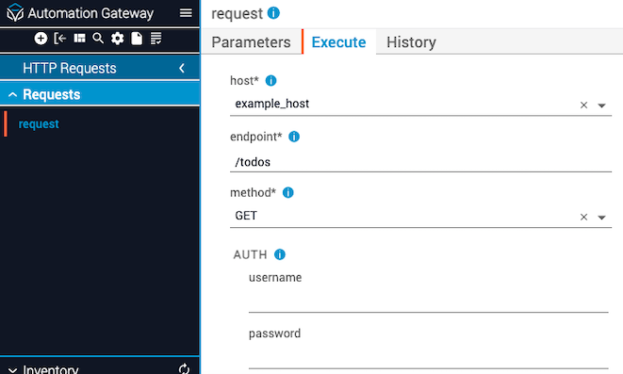Collapse the Requests section
The width and height of the screenshot is (623, 374).
tap(12, 94)
